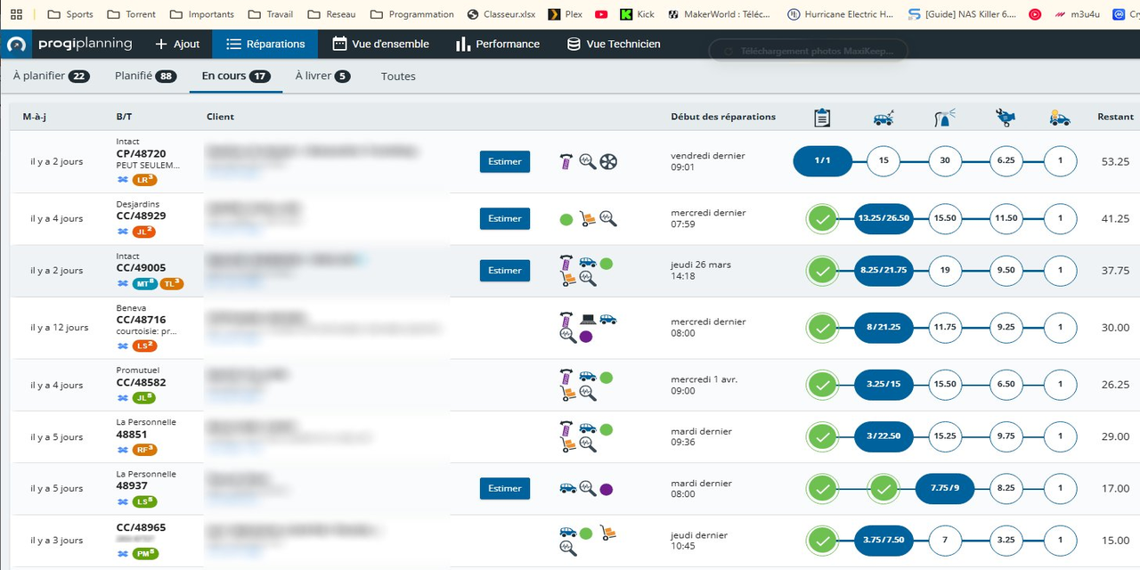Click the progiplanning logo icon
This screenshot has width=1140, height=570.
click(x=16, y=45)
